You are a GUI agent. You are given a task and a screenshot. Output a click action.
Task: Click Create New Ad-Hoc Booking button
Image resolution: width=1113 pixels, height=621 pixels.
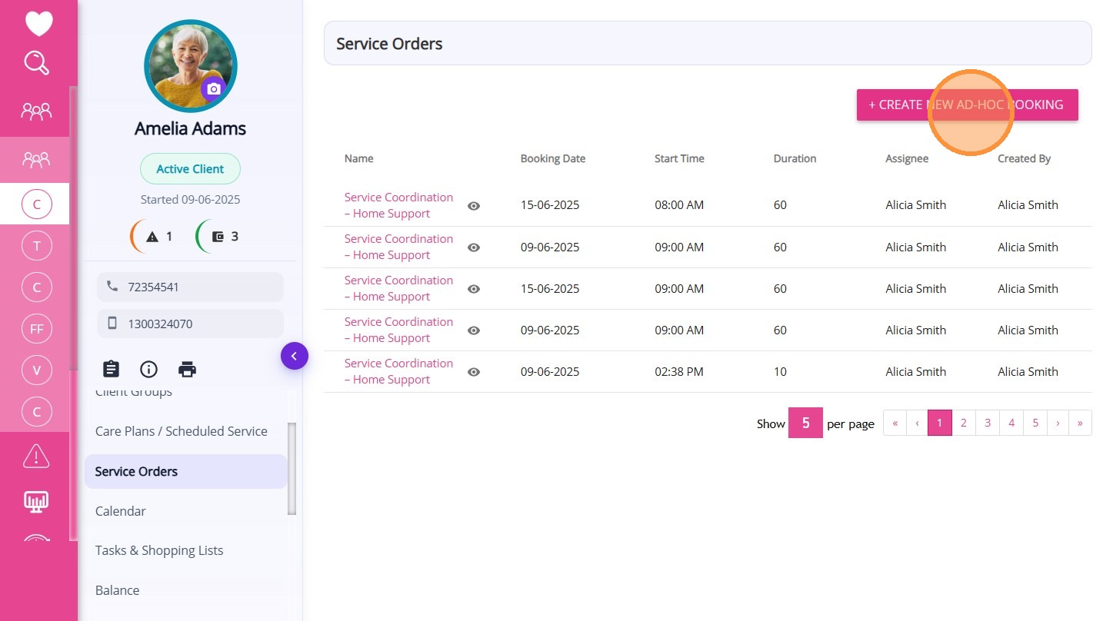pos(967,105)
